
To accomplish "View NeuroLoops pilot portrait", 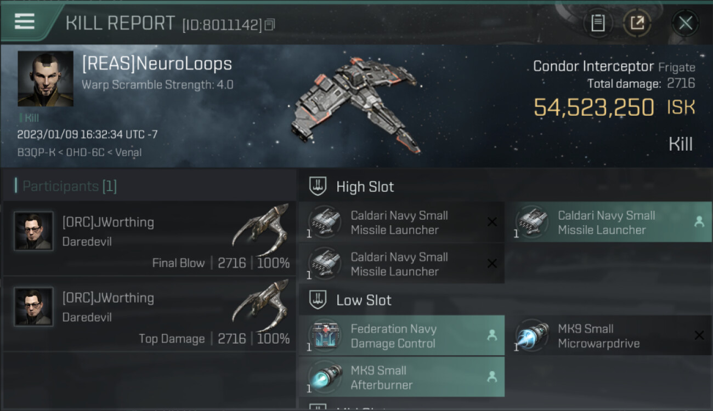I will pyautogui.click(x=46, y=78).
